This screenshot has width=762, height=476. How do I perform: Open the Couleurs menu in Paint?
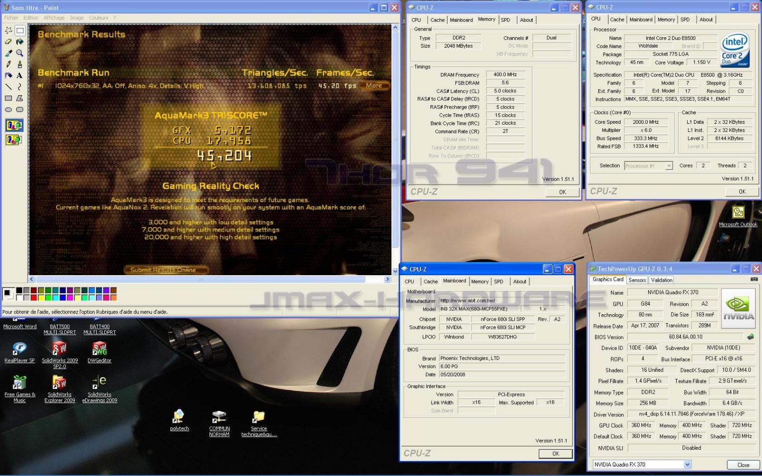click(x=98, y=18)
